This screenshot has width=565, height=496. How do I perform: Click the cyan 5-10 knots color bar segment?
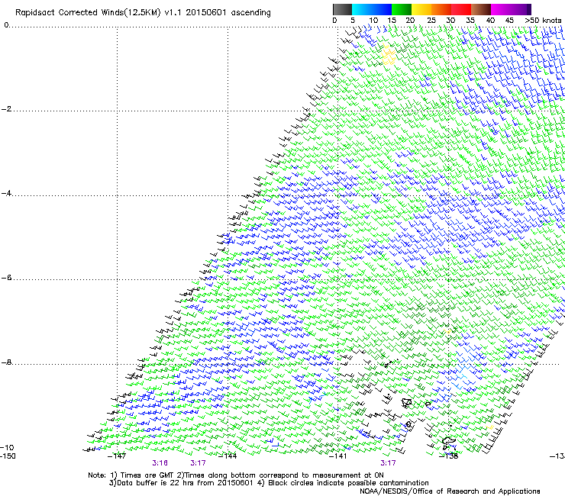(x=362, y=9)
